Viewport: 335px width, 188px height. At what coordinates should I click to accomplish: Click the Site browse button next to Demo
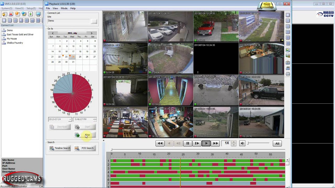94,21
